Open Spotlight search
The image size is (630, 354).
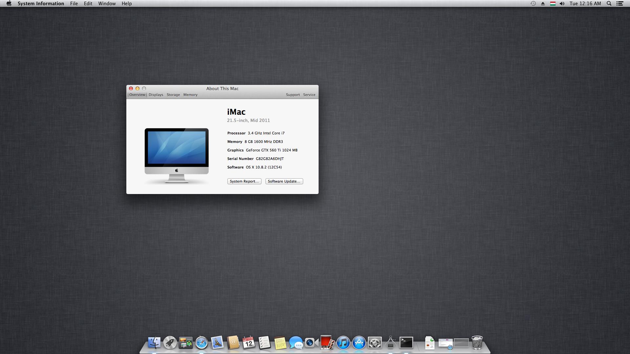coord(609,4)
